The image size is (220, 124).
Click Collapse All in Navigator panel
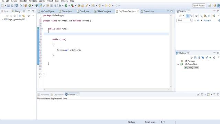point(20,16)
